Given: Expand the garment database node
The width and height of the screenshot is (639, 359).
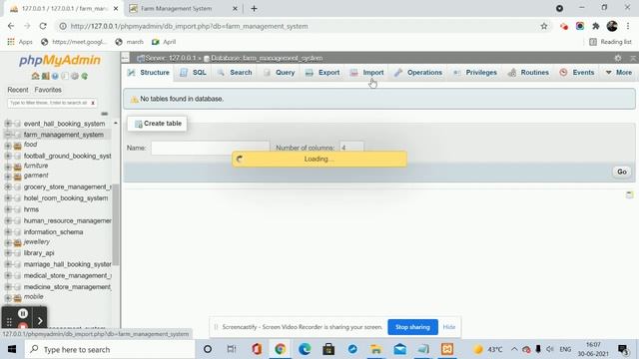Looking at the screenshot, I should [8, 177].
